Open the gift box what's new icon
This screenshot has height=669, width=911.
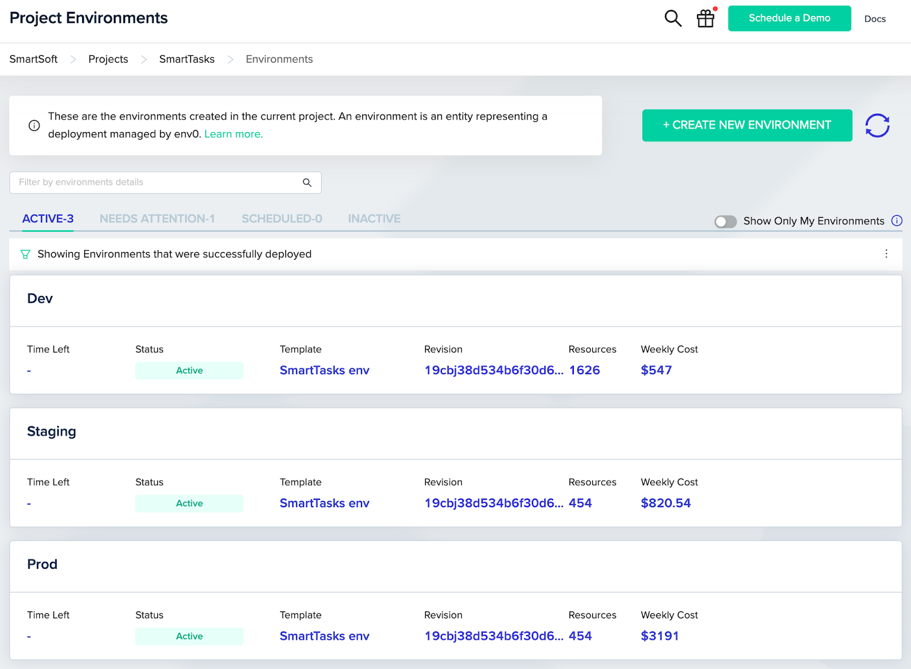point(706,18)
